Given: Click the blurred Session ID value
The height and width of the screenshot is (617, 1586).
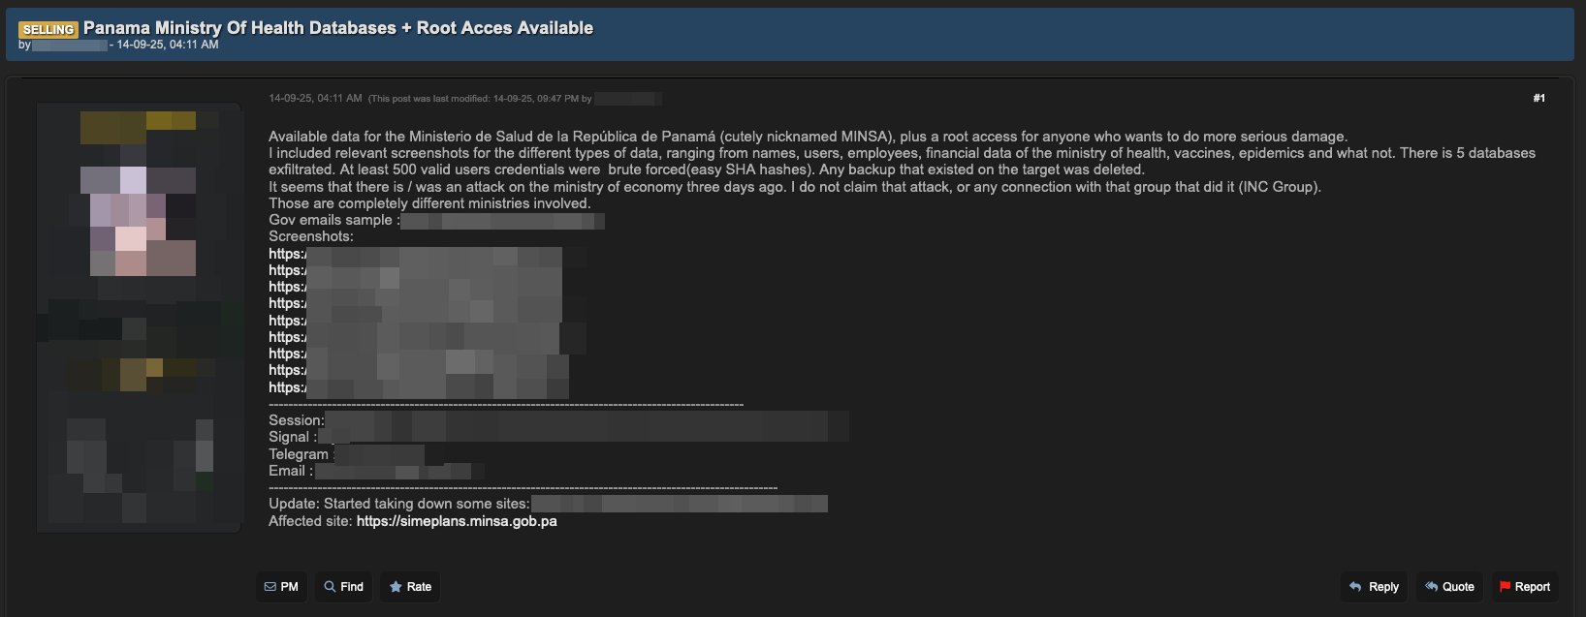Looking at the screenshot, I should point(587,421).
